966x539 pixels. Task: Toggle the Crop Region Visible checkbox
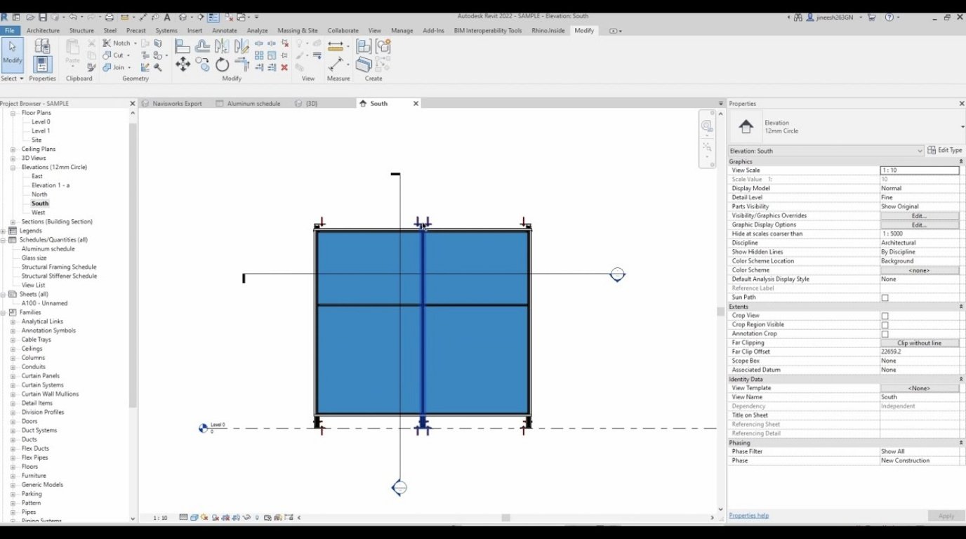tap(885, 325)
